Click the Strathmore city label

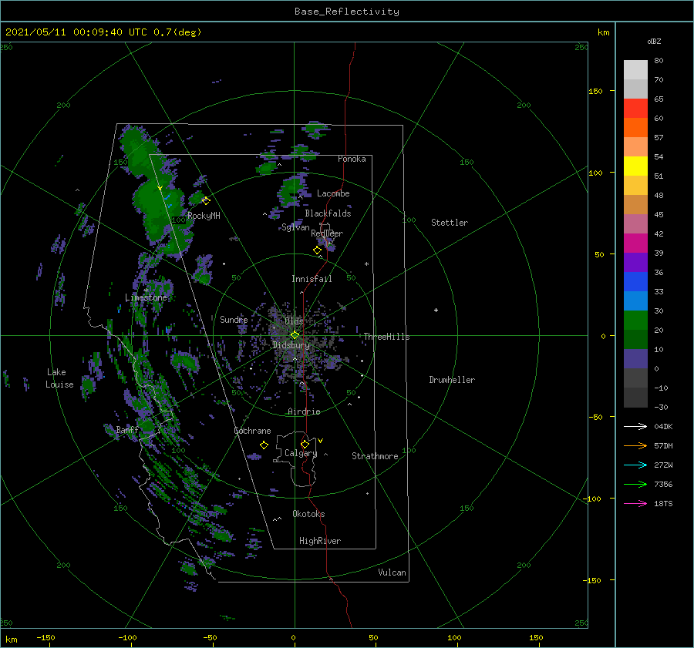[x=375, y=456]
